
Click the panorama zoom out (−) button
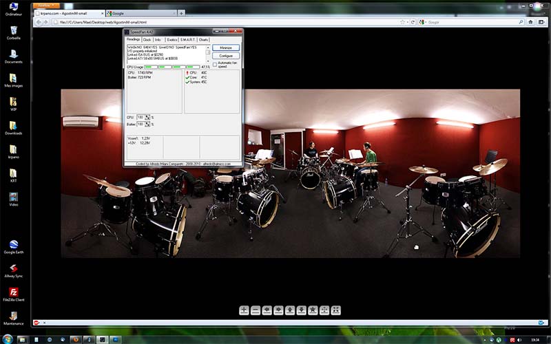point(256,310)
